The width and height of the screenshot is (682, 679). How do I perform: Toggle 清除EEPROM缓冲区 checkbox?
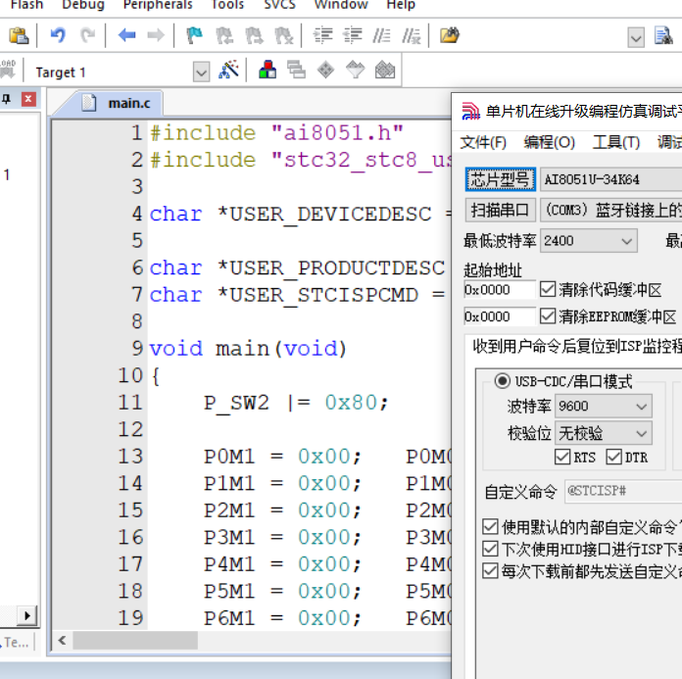[x=547, y=316]
